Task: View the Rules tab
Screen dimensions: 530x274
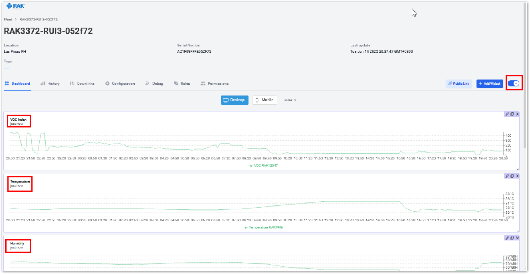Action: [182, 84]
